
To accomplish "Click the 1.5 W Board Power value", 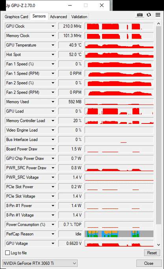I will 70,149.
